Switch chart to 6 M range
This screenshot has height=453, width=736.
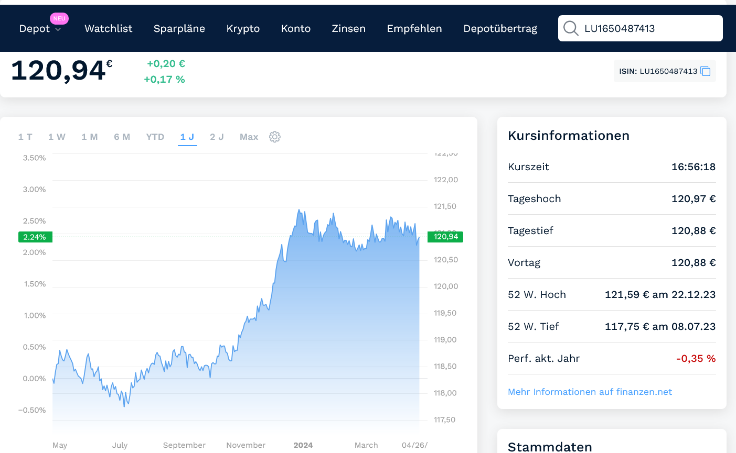click(122, 137)
